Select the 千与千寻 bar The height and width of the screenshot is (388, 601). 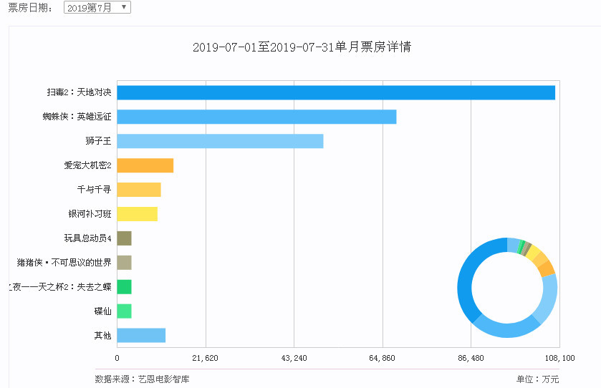click(x=139, y=190)
